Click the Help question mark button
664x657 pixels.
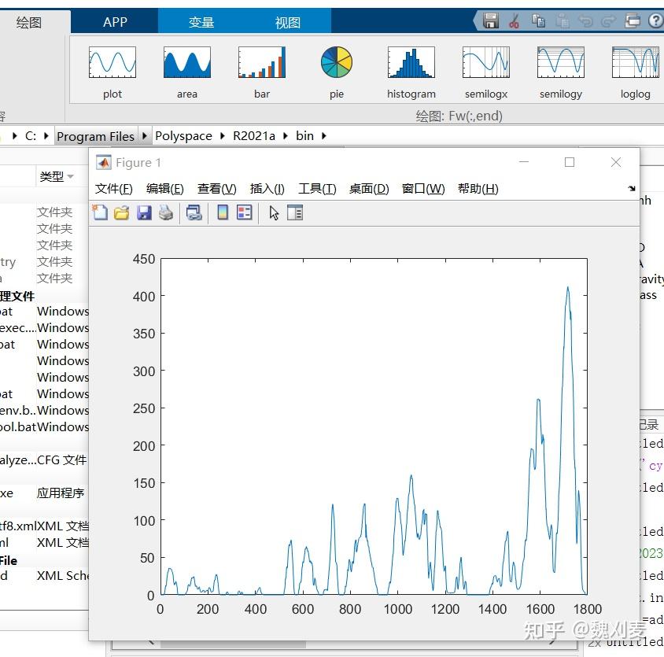[656, 20]
